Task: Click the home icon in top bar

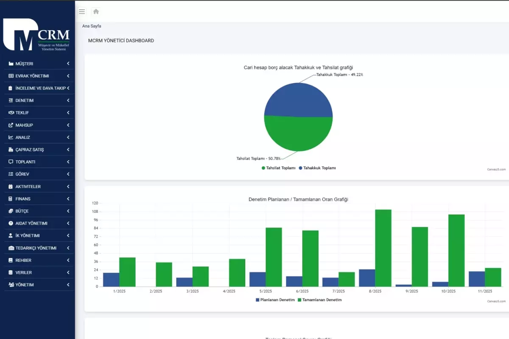Action: click(x=96, y=12)
